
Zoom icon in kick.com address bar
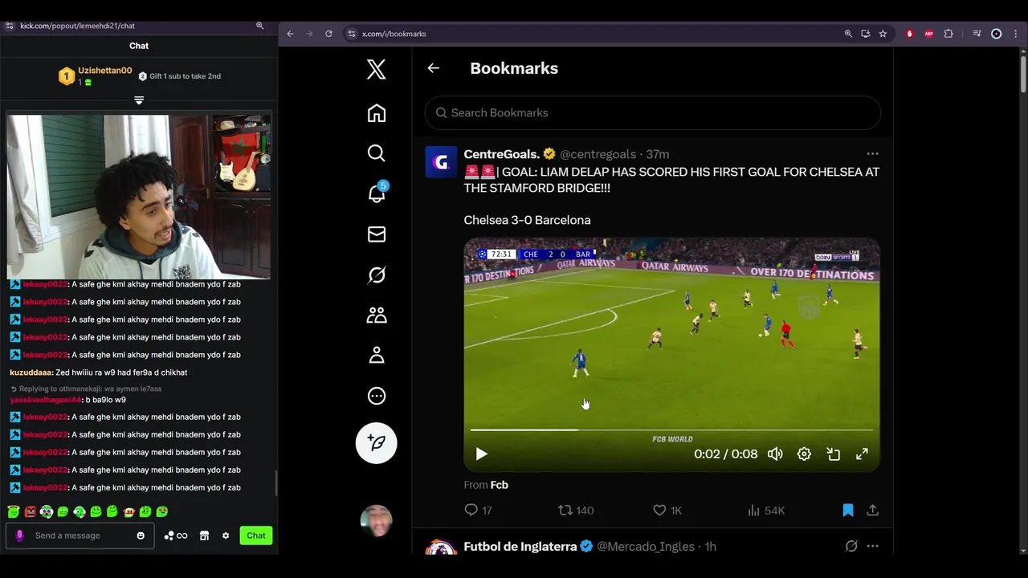click(x=259, y=26)
